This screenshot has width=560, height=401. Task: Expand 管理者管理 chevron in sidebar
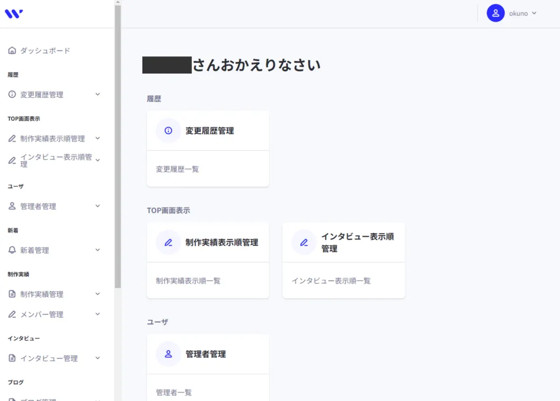[x=98, y=206]
